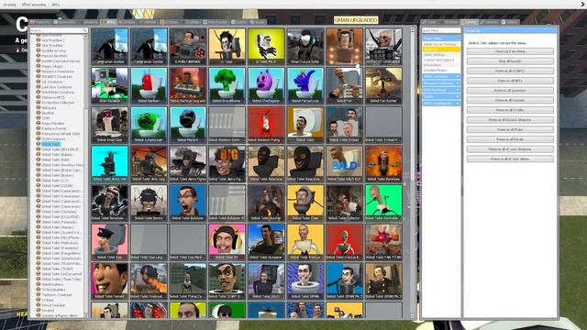Spawn the Skibidi Toilet Bulldozer screaming face

188,203
